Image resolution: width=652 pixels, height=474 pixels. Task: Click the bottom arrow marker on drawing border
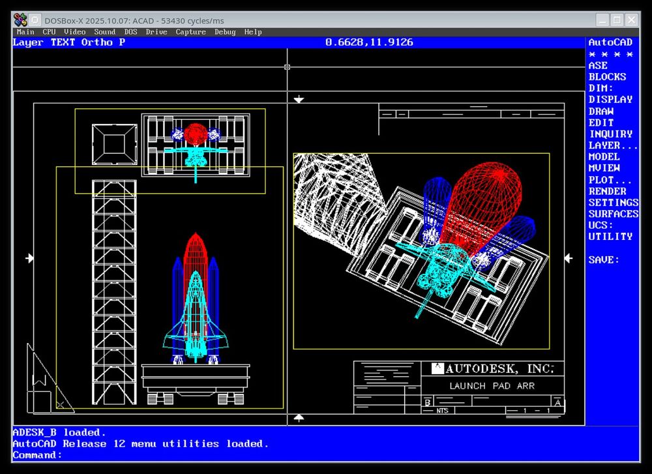pos(299,417)
